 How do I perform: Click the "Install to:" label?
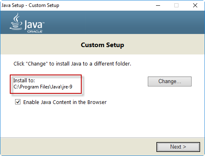click(x=24, y=81)
